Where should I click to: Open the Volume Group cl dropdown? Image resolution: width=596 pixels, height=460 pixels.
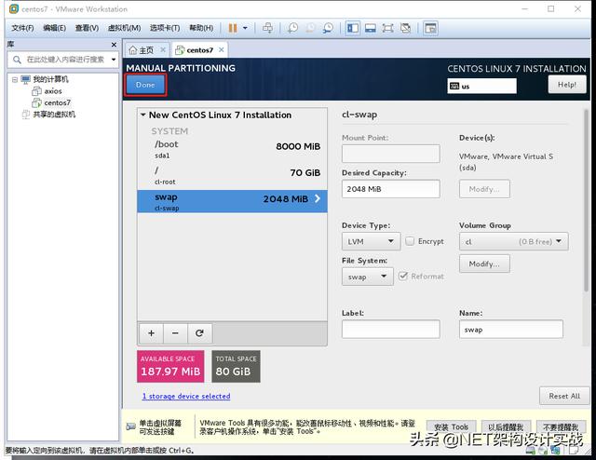click(x=514, y=241)
